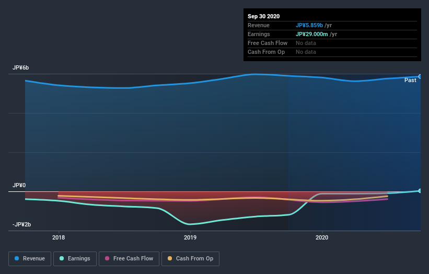Click the Revenue endpoint marker on the blue line

coord(420,77)
